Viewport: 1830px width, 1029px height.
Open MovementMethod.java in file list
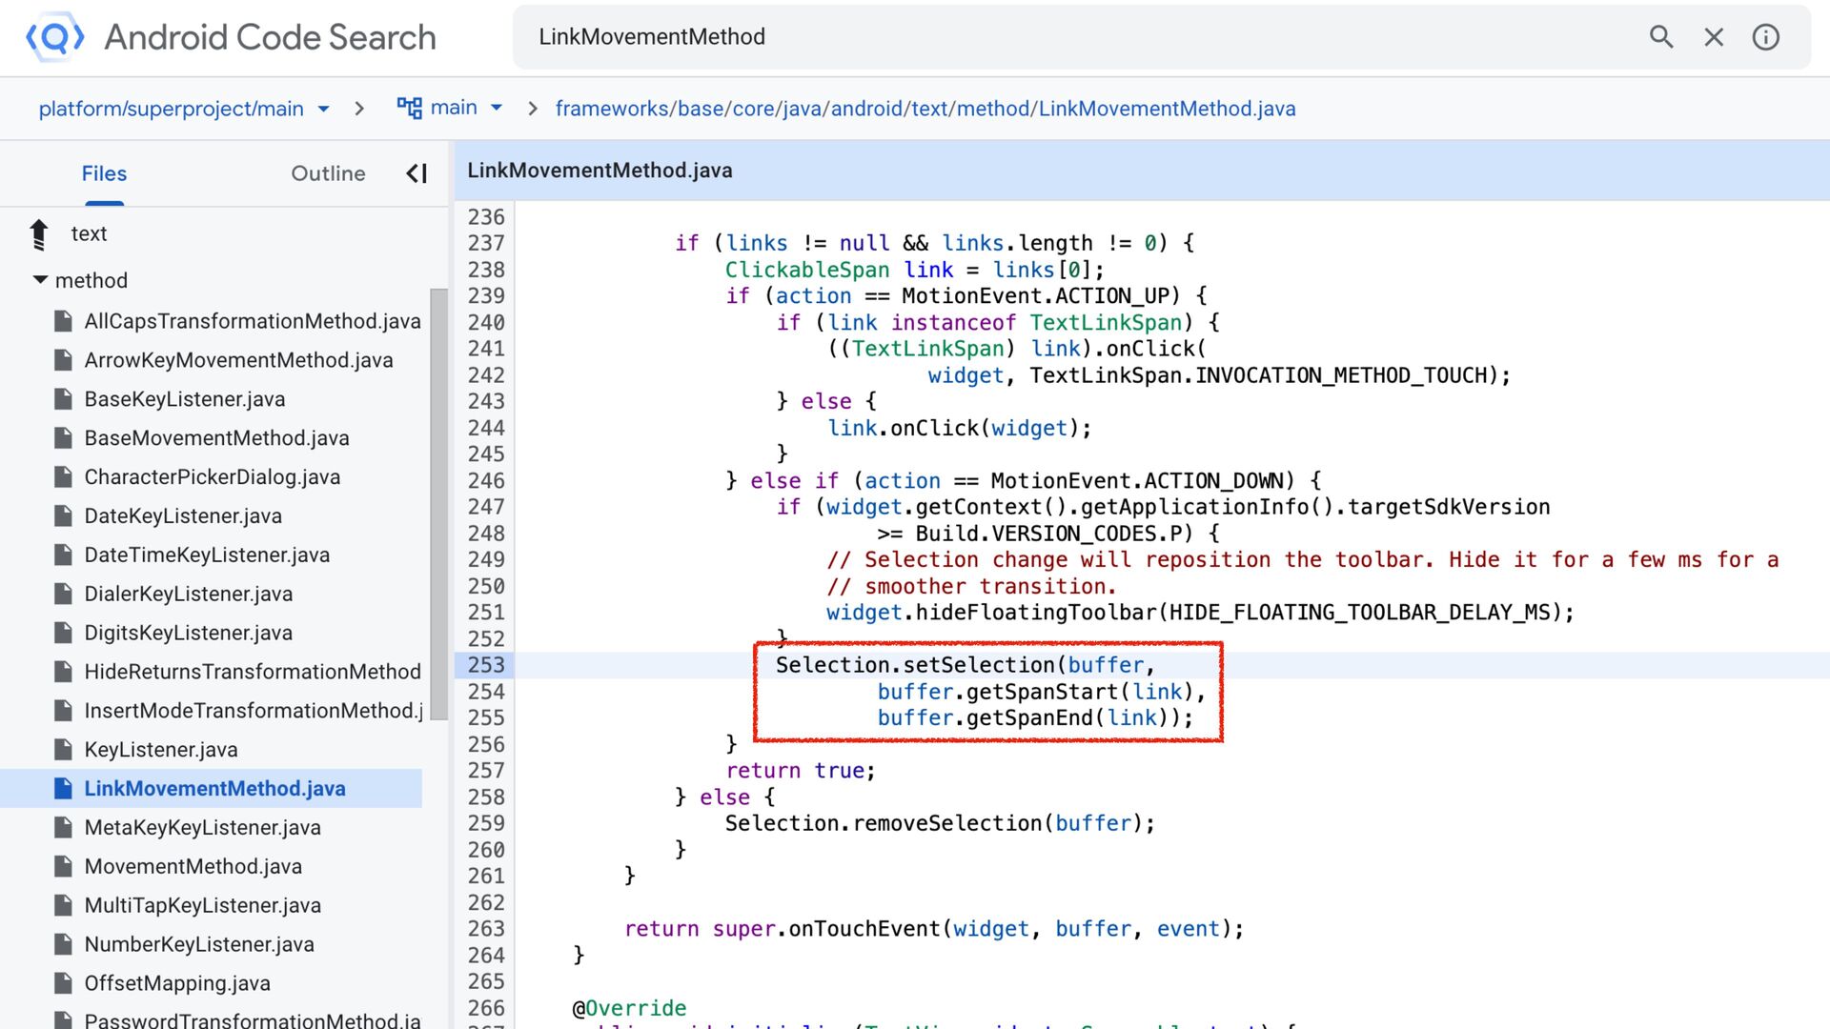pyautogui.click(x=193, y=866)
